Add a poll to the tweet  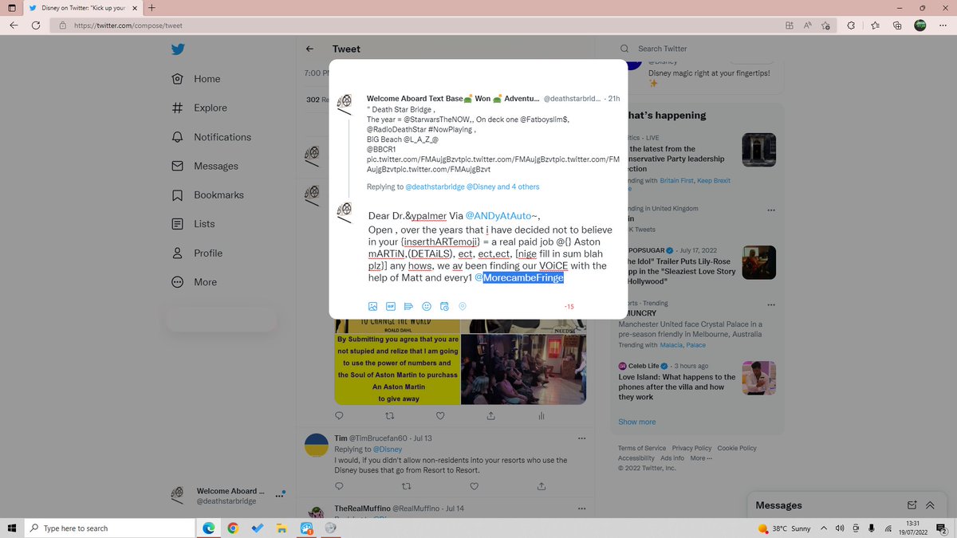408,306
